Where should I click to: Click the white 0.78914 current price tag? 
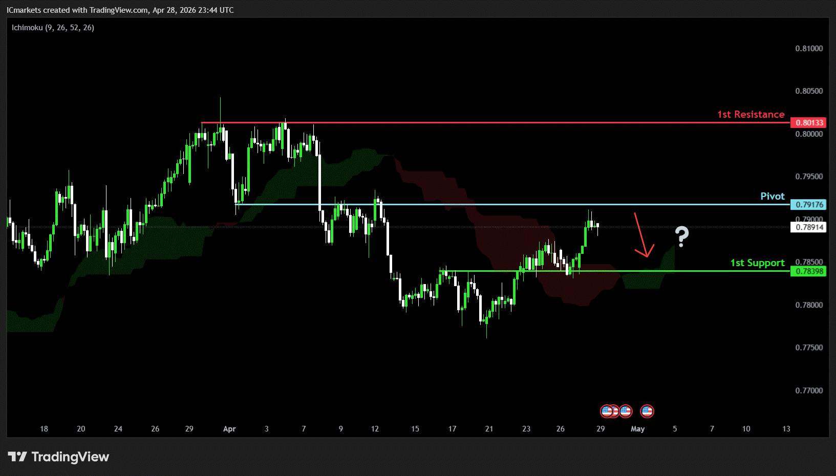[809, 227]
